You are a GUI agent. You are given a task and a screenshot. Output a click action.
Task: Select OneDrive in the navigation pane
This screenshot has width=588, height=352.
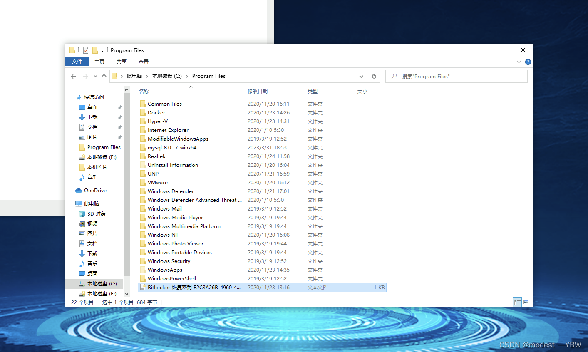95,190
